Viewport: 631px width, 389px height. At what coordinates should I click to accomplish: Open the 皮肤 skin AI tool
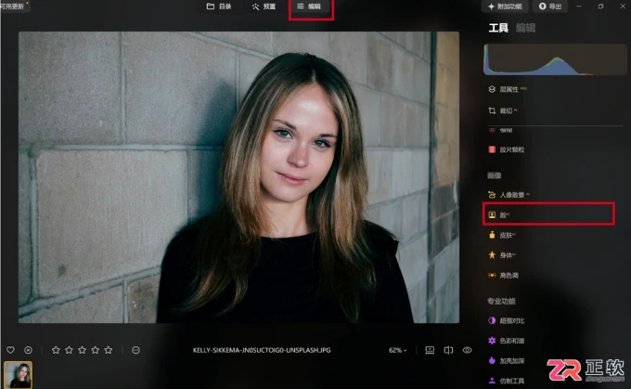502,235
